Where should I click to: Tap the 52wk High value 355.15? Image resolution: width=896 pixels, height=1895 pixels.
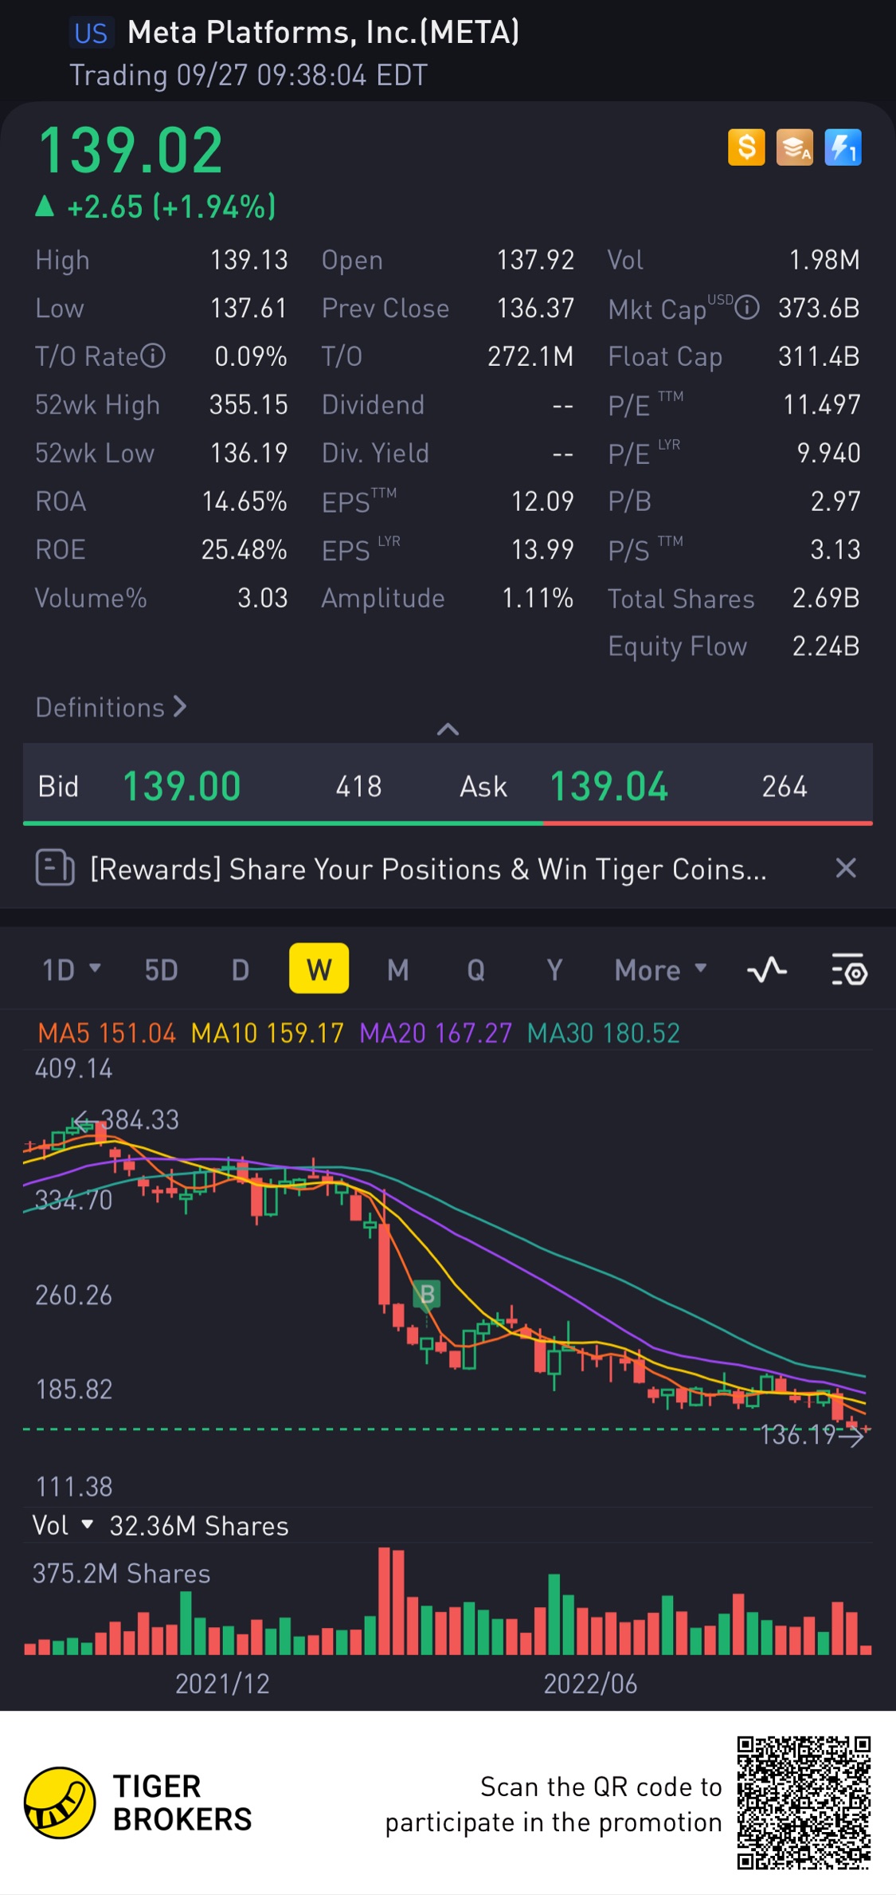tap(248, 404)
